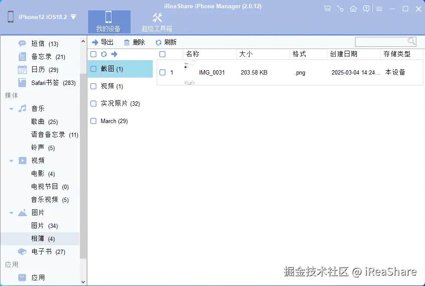Check the 截图 album checkbox

[x=93, y=69]
